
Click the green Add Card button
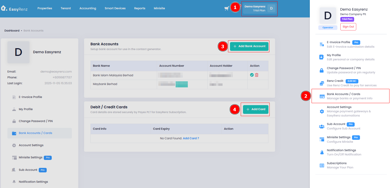(x=256, y=109)
